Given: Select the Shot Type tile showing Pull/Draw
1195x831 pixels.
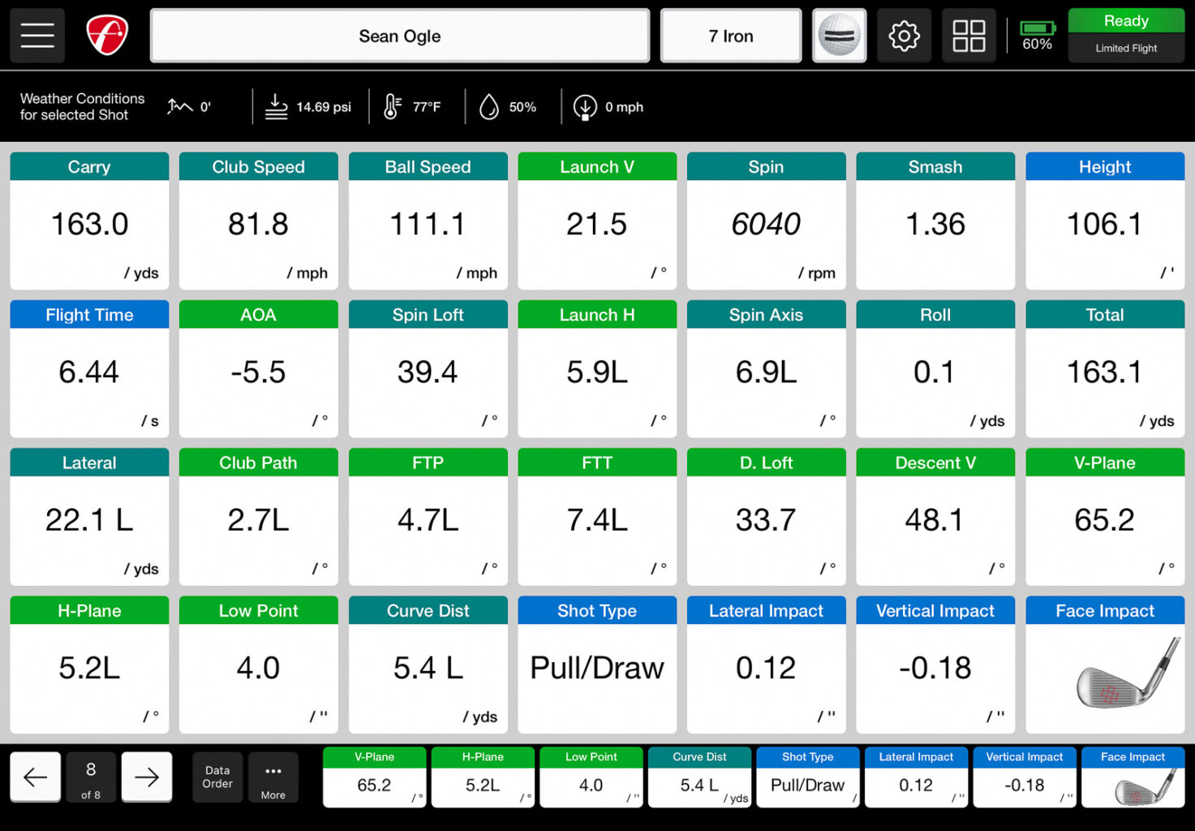Looking at the screenshot, I should [596, 665].
